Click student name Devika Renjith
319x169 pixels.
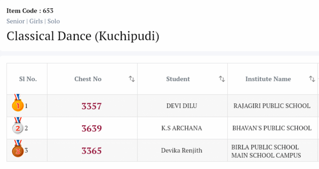(x=182, y=151)
